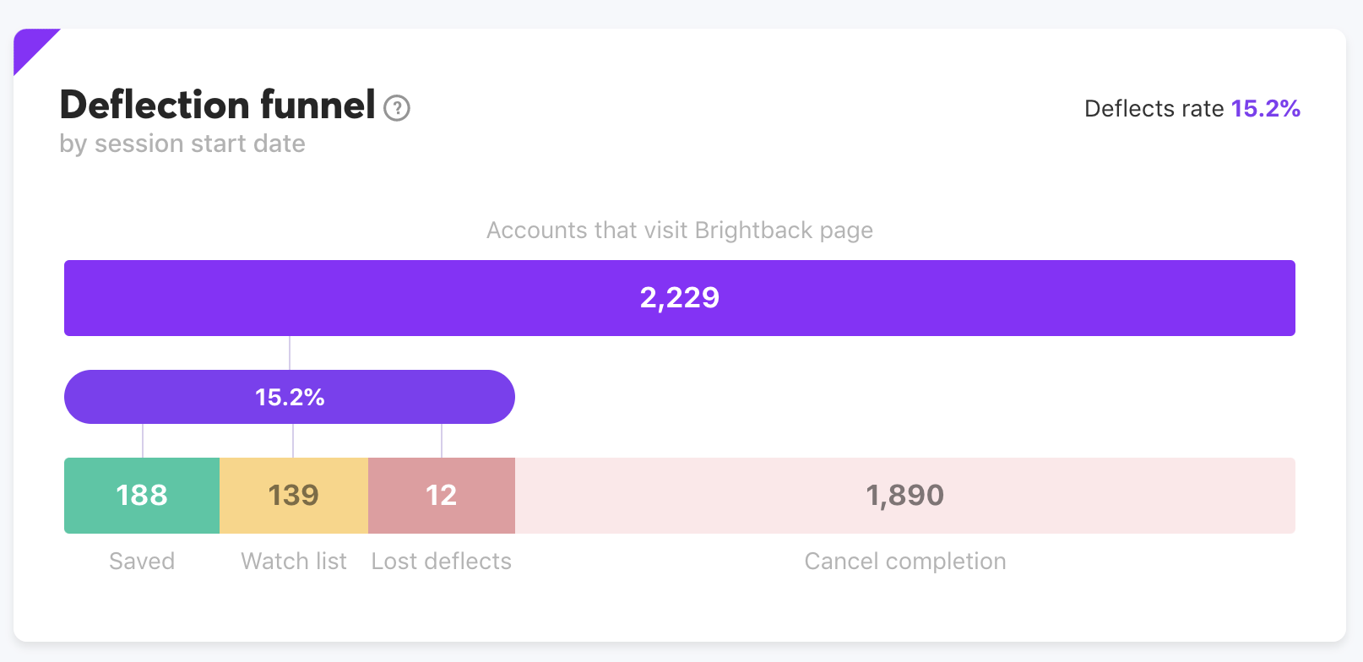Click the question mark beside the title
The image size is (1363, 662).
(398, 108)
